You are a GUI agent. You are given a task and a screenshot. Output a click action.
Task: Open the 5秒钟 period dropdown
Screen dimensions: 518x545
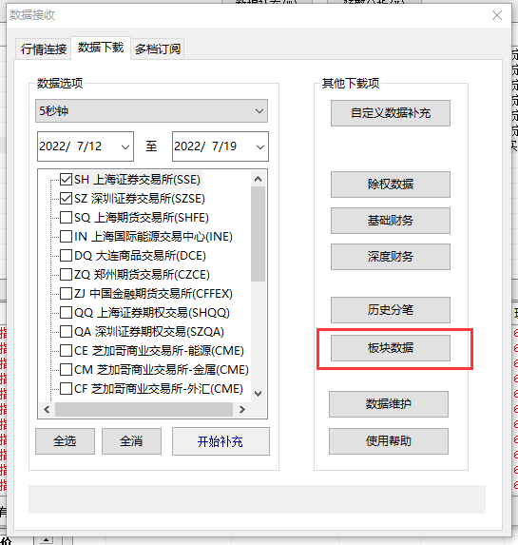click(x=151, y=111)
